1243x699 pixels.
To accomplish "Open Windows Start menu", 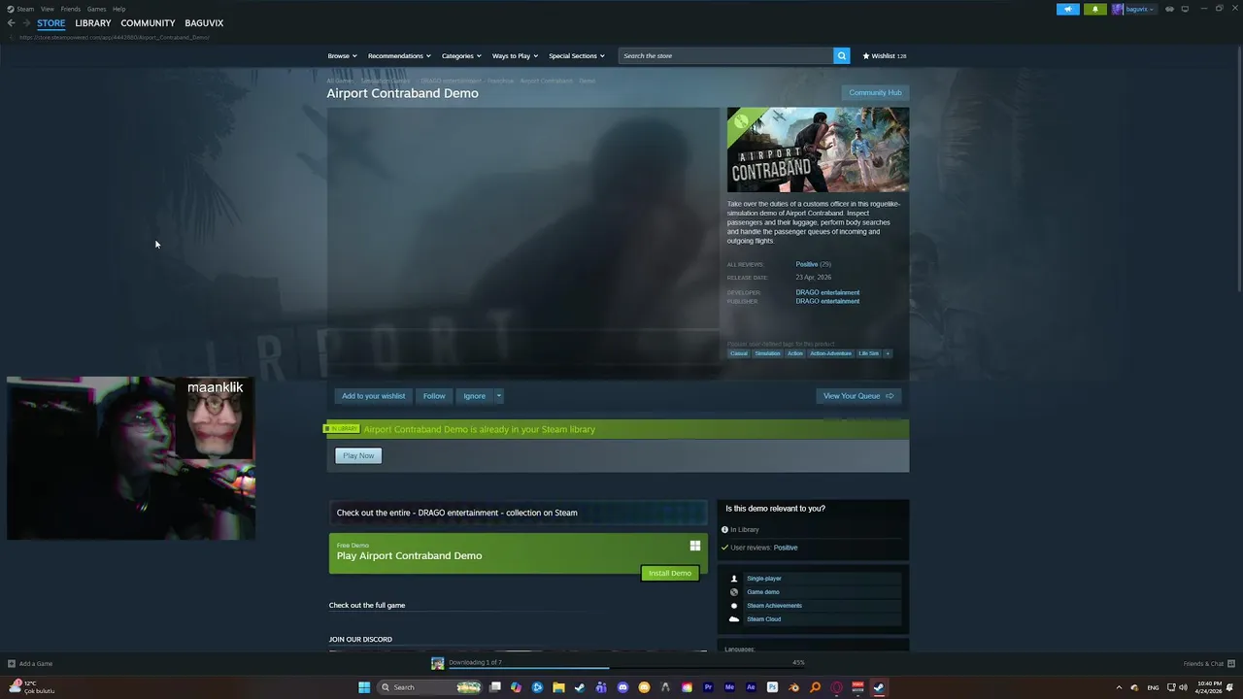I will (364, 687).
